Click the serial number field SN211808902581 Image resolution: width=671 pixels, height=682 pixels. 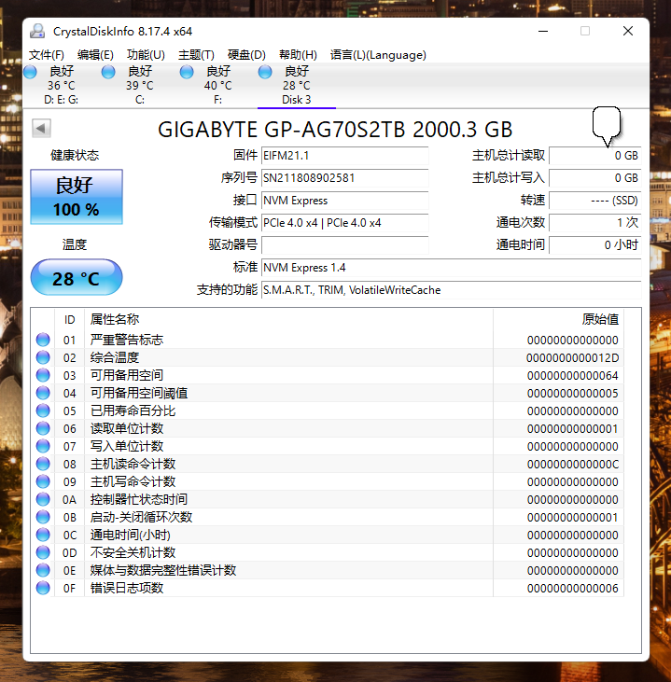[344, 178]
